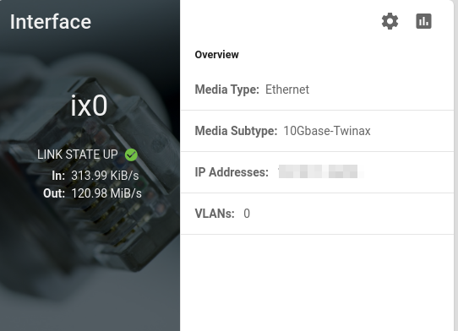Open interface settings gear icon
458x331 pixels.
click(390, 21)
